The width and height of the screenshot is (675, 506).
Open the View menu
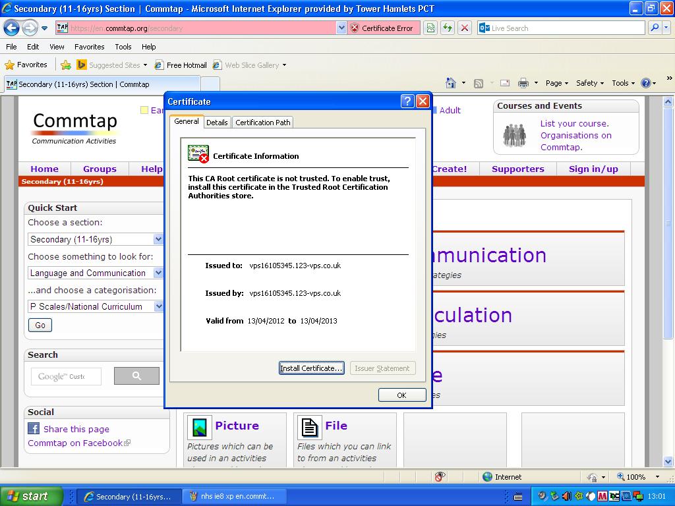coord(57,47)
